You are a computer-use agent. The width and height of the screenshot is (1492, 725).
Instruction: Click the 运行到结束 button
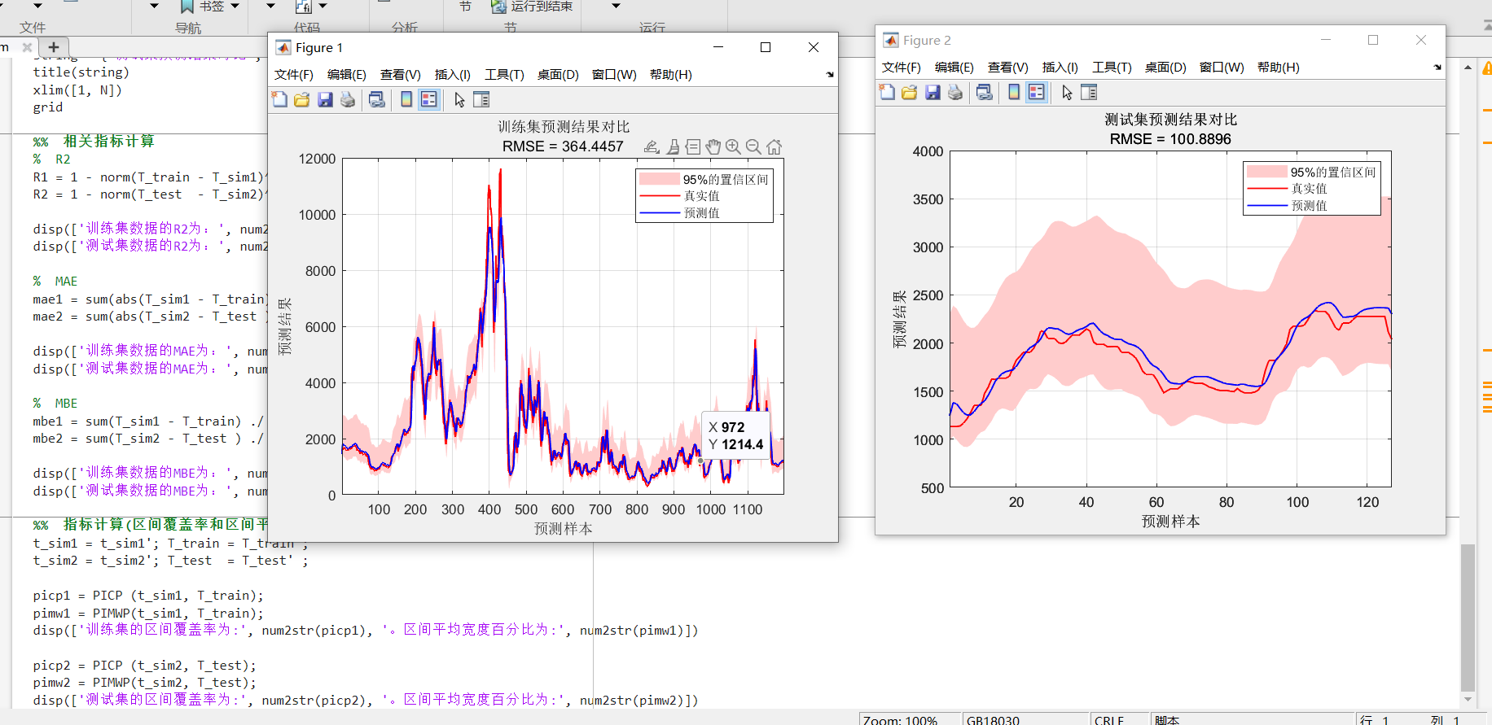coord(533,7)
